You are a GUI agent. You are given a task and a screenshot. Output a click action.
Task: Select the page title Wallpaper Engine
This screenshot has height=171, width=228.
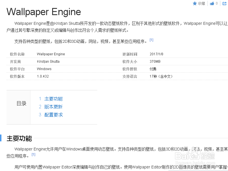coord(44,12)
